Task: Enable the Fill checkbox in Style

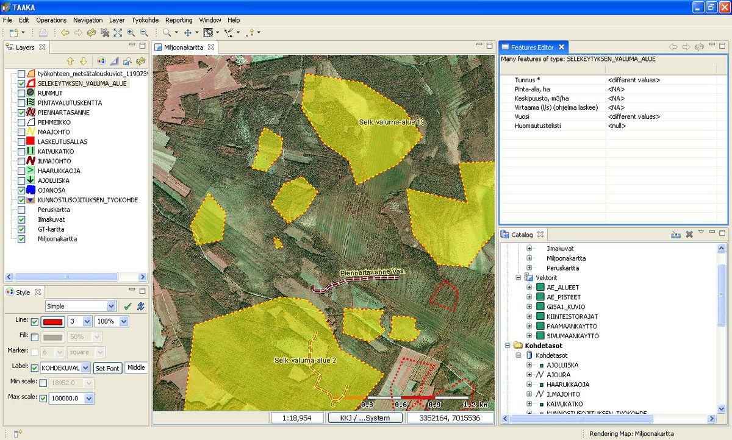Action: click(x=35, y=337)
